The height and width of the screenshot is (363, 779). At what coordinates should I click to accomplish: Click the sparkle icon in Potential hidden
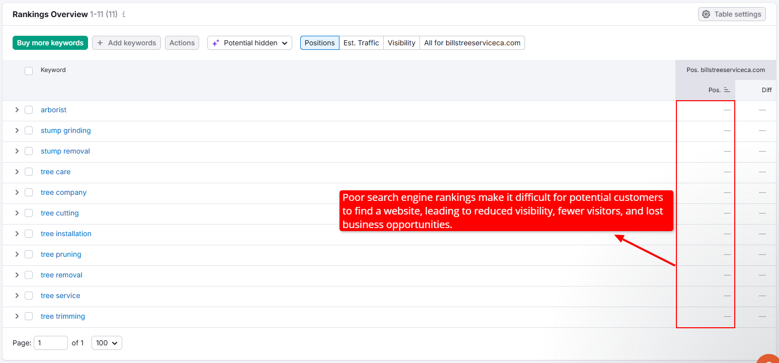tap(215, 43)
